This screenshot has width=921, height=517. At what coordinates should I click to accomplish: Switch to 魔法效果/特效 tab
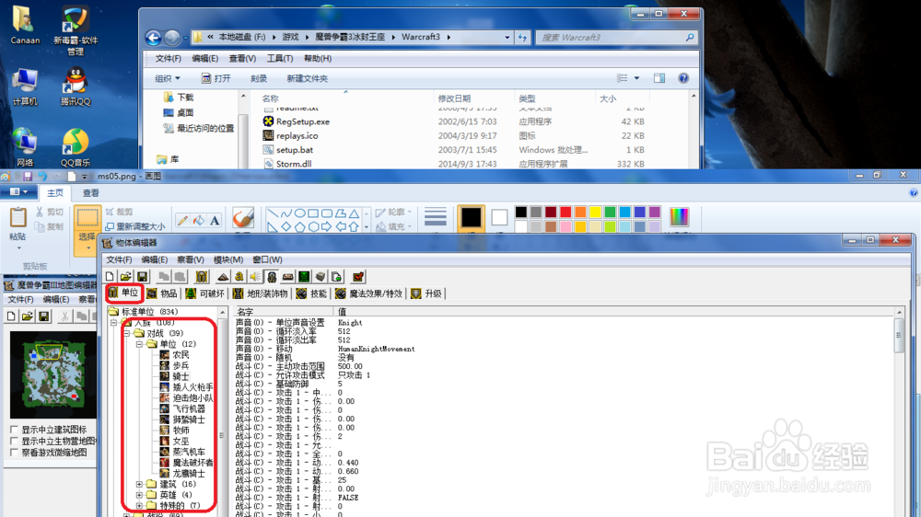(369, 293)
